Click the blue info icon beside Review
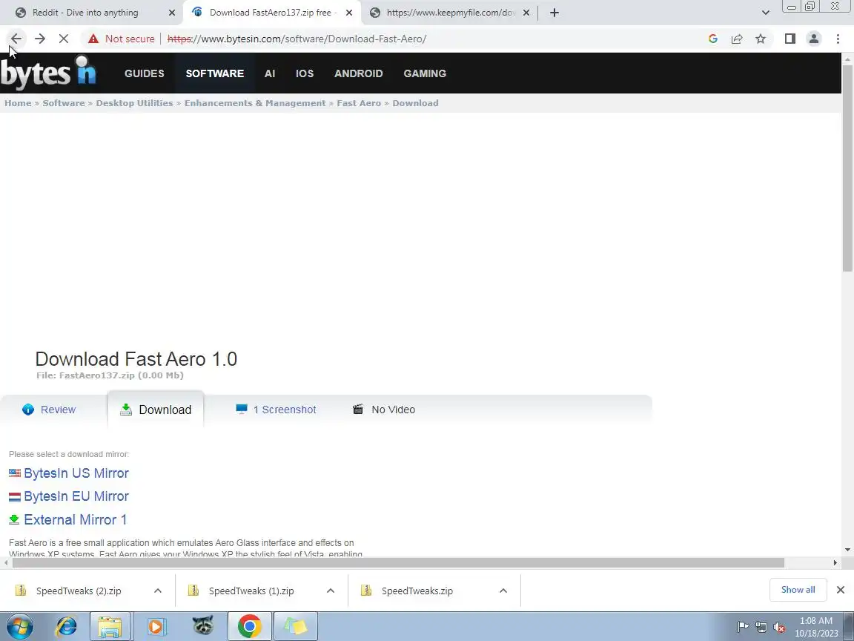Viewport: 854px width, 641px height. pos(27,410)
